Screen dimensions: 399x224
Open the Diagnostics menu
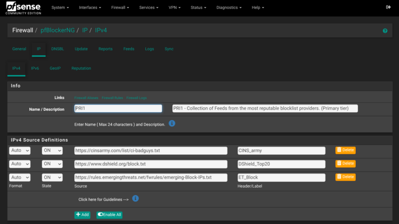229,8
